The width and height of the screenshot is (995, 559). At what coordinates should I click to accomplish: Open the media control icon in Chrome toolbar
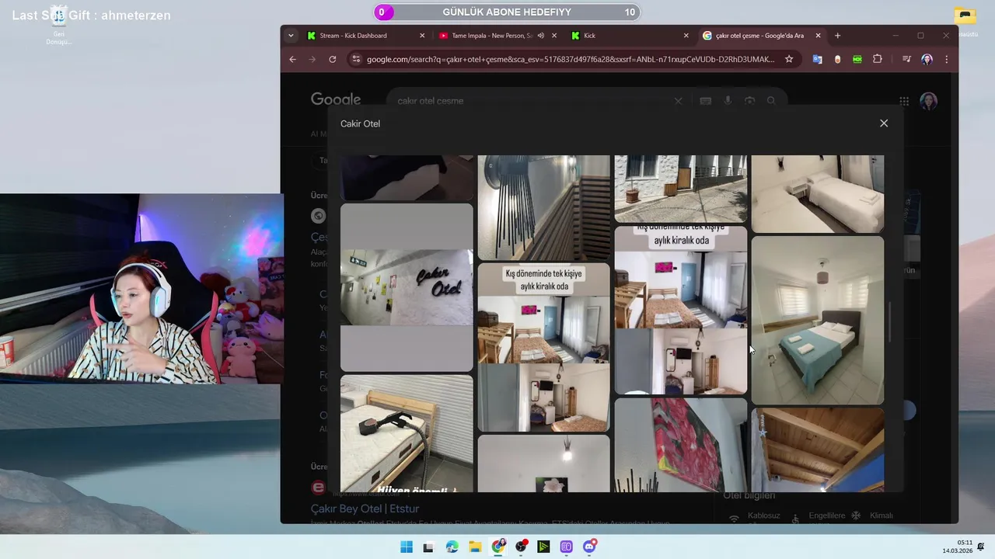point(906,59)
